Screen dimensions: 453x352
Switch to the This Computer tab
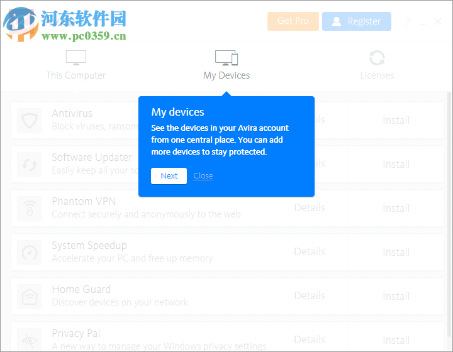tap(76, 65)
